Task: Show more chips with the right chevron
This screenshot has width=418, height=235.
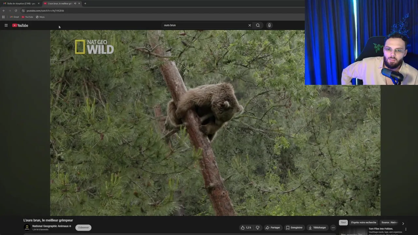Action: pos(403,224)
